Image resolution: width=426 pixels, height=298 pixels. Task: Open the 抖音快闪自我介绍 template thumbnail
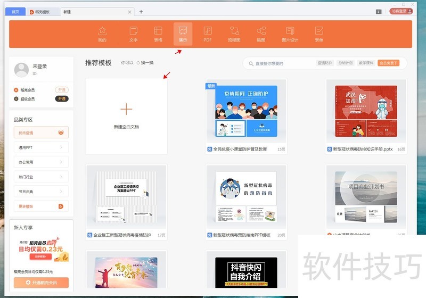tap(246, 270)
